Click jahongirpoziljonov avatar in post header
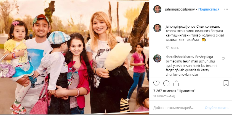 point(157,9)
